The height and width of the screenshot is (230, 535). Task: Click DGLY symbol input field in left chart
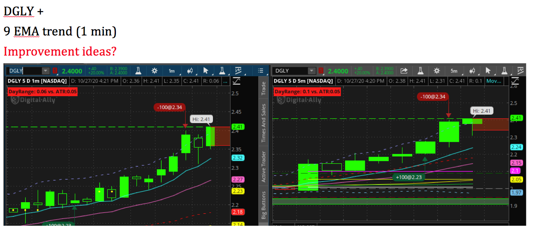pos(25,71)
